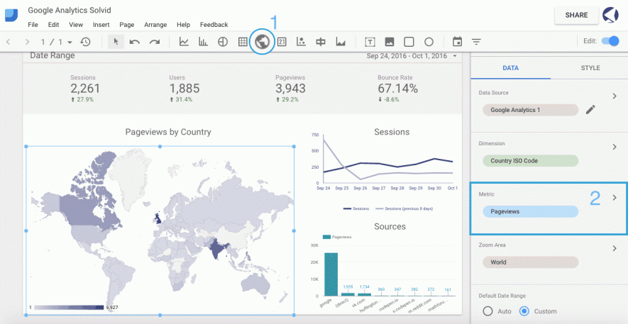Viewport: 628px width, 324px height.
Task: Insert a scorecard
Action: (282, 42)
